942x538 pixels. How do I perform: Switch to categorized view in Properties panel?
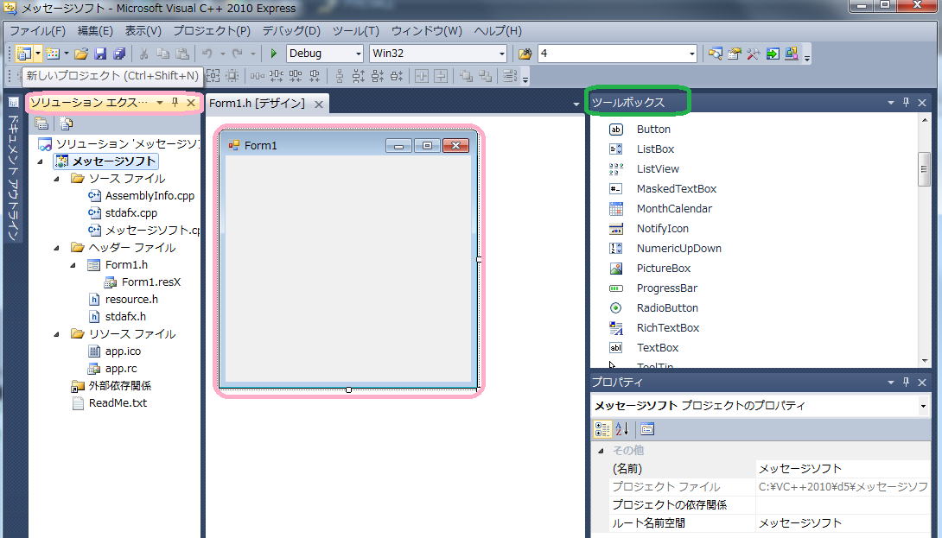pyautogui.click(x=602, y=429)
